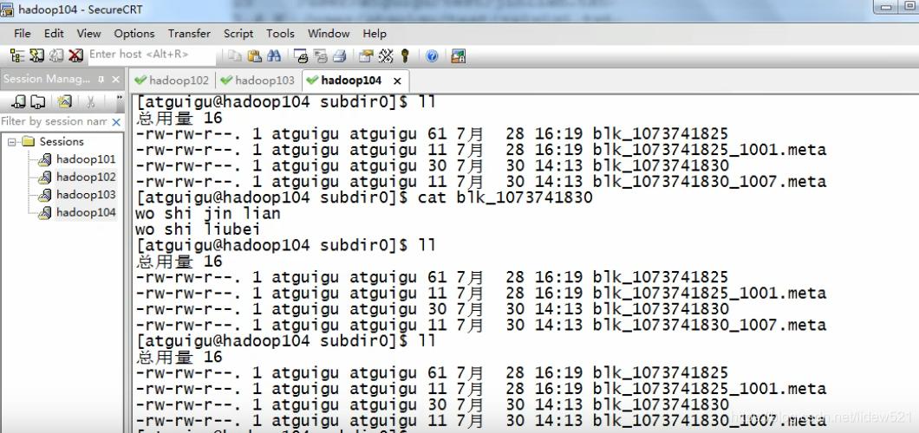Click the Print Selection toolbar icon
The image size is (919, 433).
320,56
